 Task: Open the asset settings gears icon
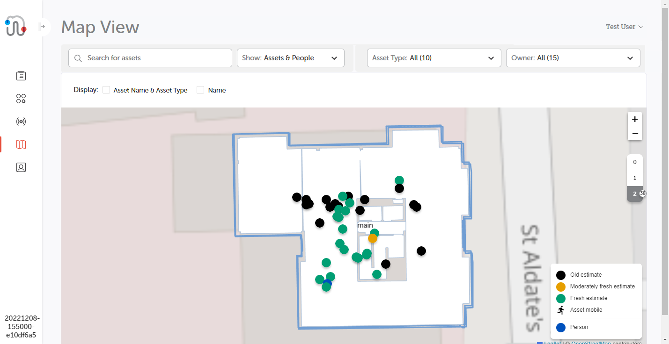click(x=21, y=99)
